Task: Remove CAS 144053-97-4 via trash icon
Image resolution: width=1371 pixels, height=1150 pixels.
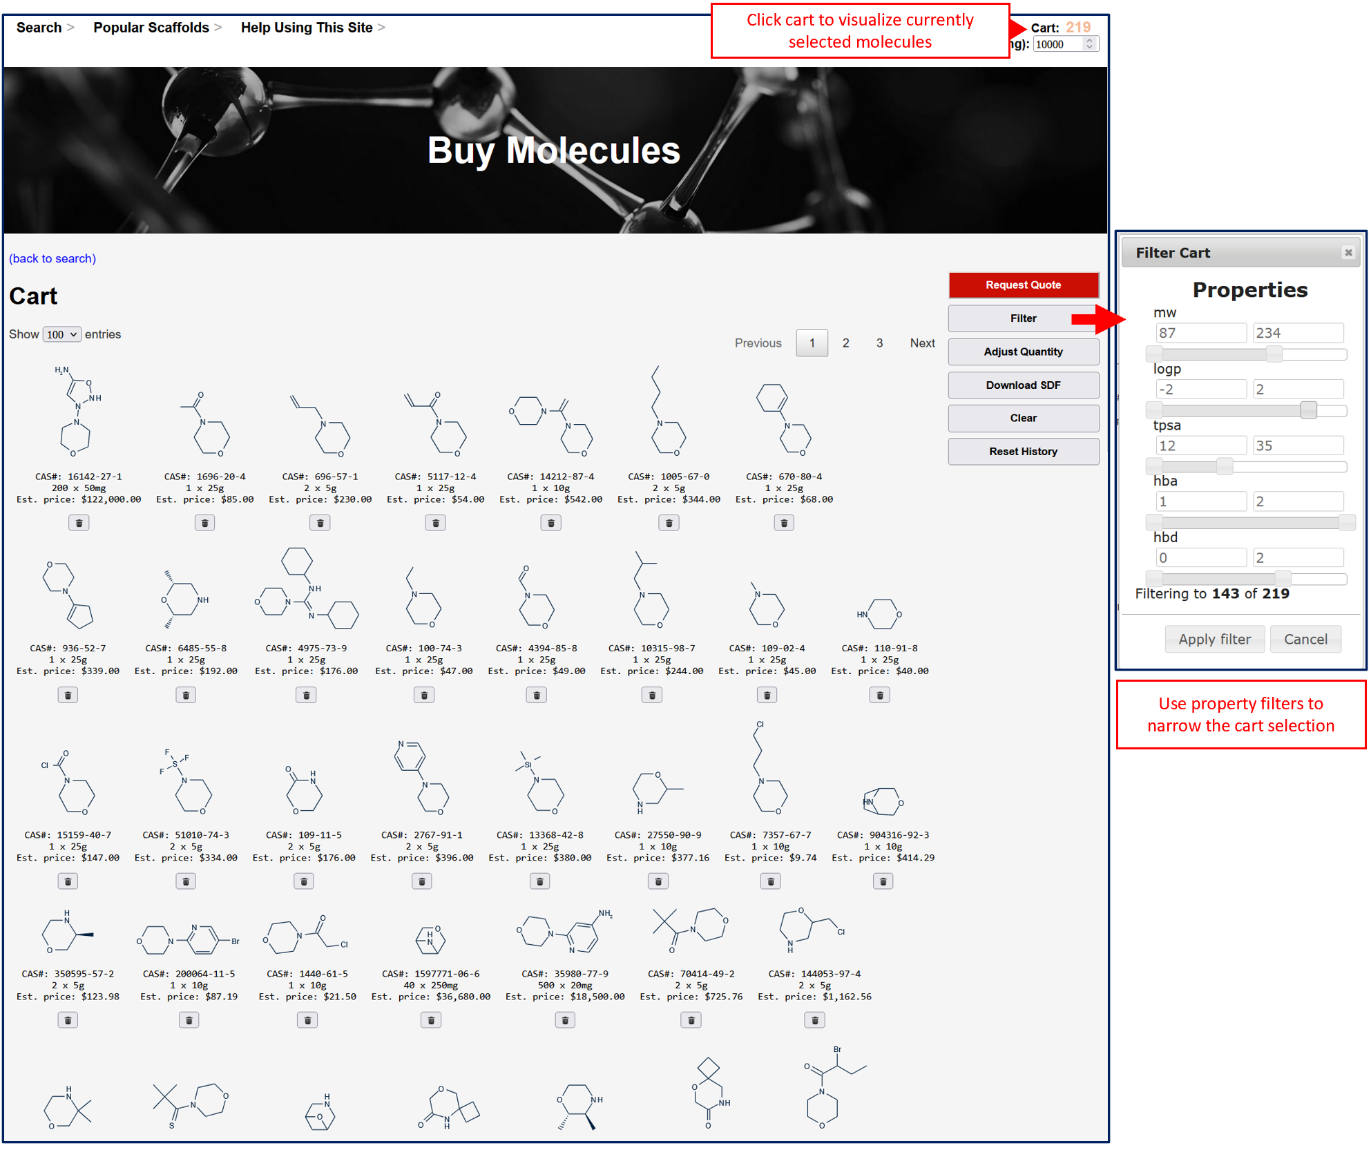Action: (x=814, y=1019)
